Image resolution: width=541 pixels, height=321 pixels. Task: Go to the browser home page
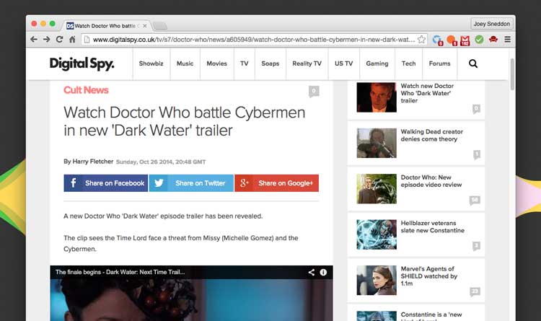click(73, 40)
